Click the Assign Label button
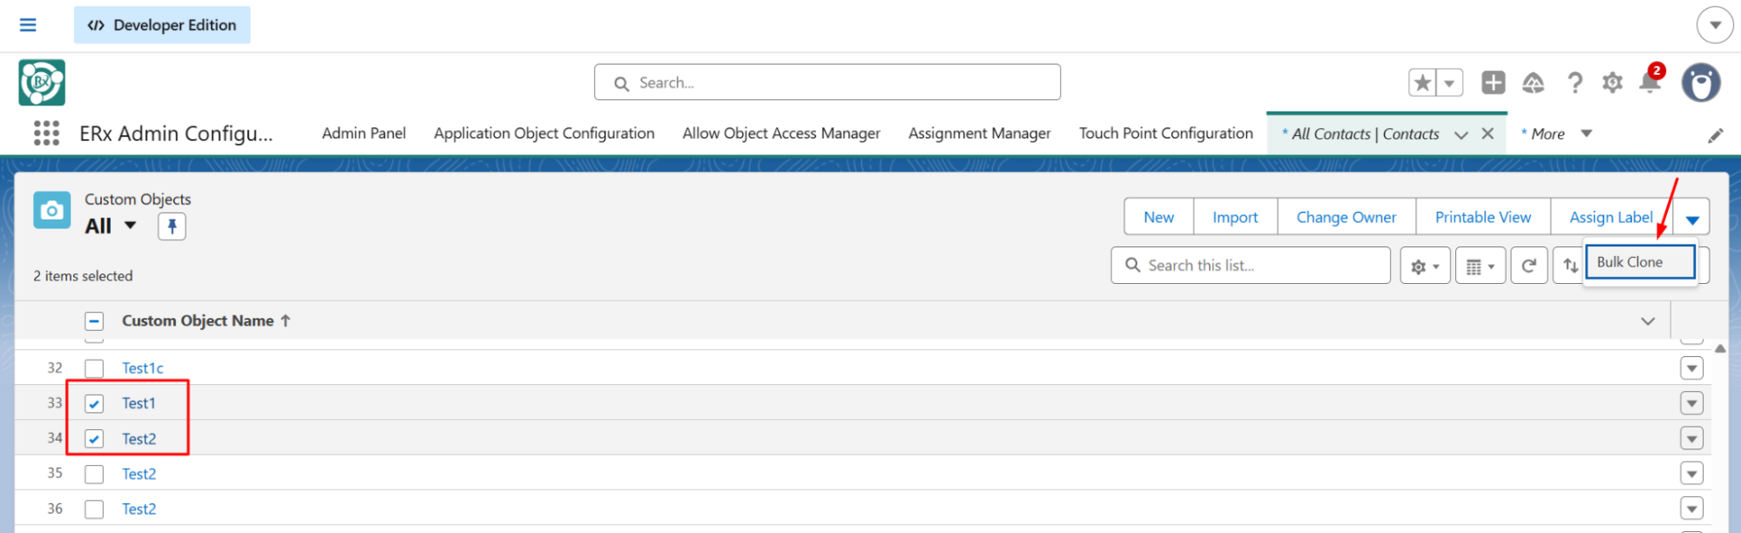Image resolution: width=1741 pixels, height=533 pixels. pos(1610,217)
